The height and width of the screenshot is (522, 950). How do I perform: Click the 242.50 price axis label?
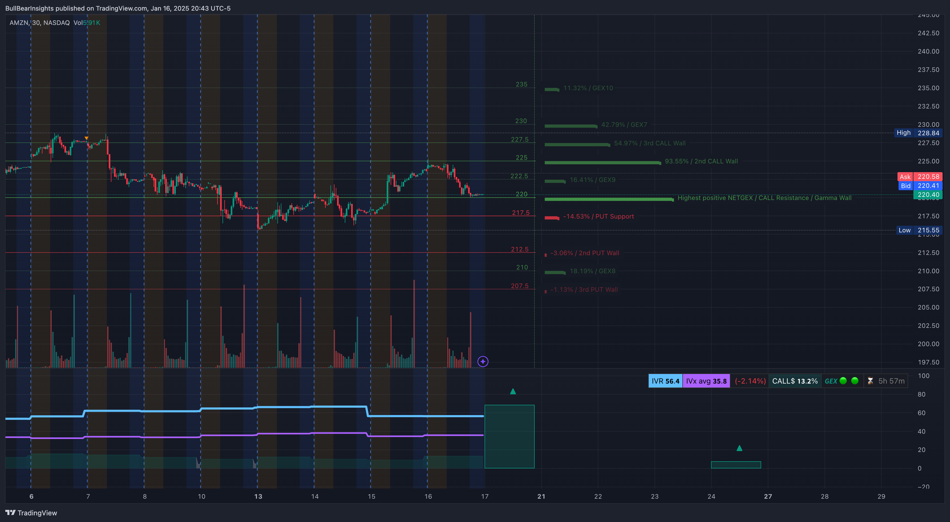[x=928, y=33]
